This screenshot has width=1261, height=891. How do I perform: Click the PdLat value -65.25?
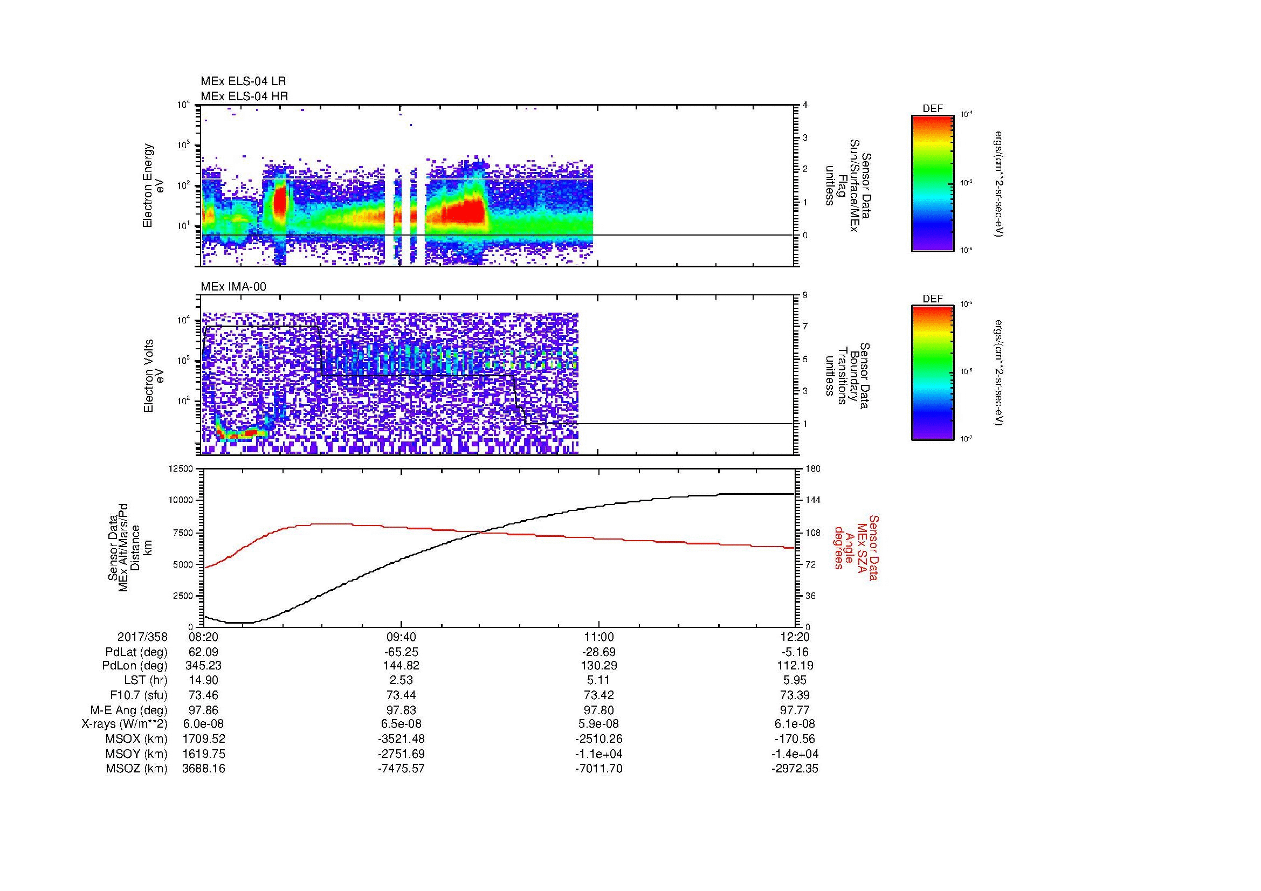click(x=401, y=652)
